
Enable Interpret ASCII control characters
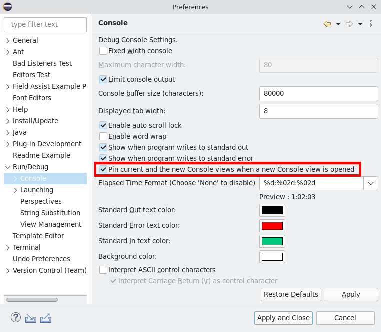coord(103,270)
